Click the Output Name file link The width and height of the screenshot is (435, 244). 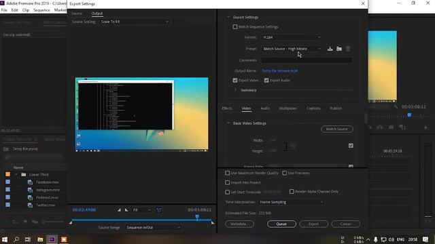(279, 70)
